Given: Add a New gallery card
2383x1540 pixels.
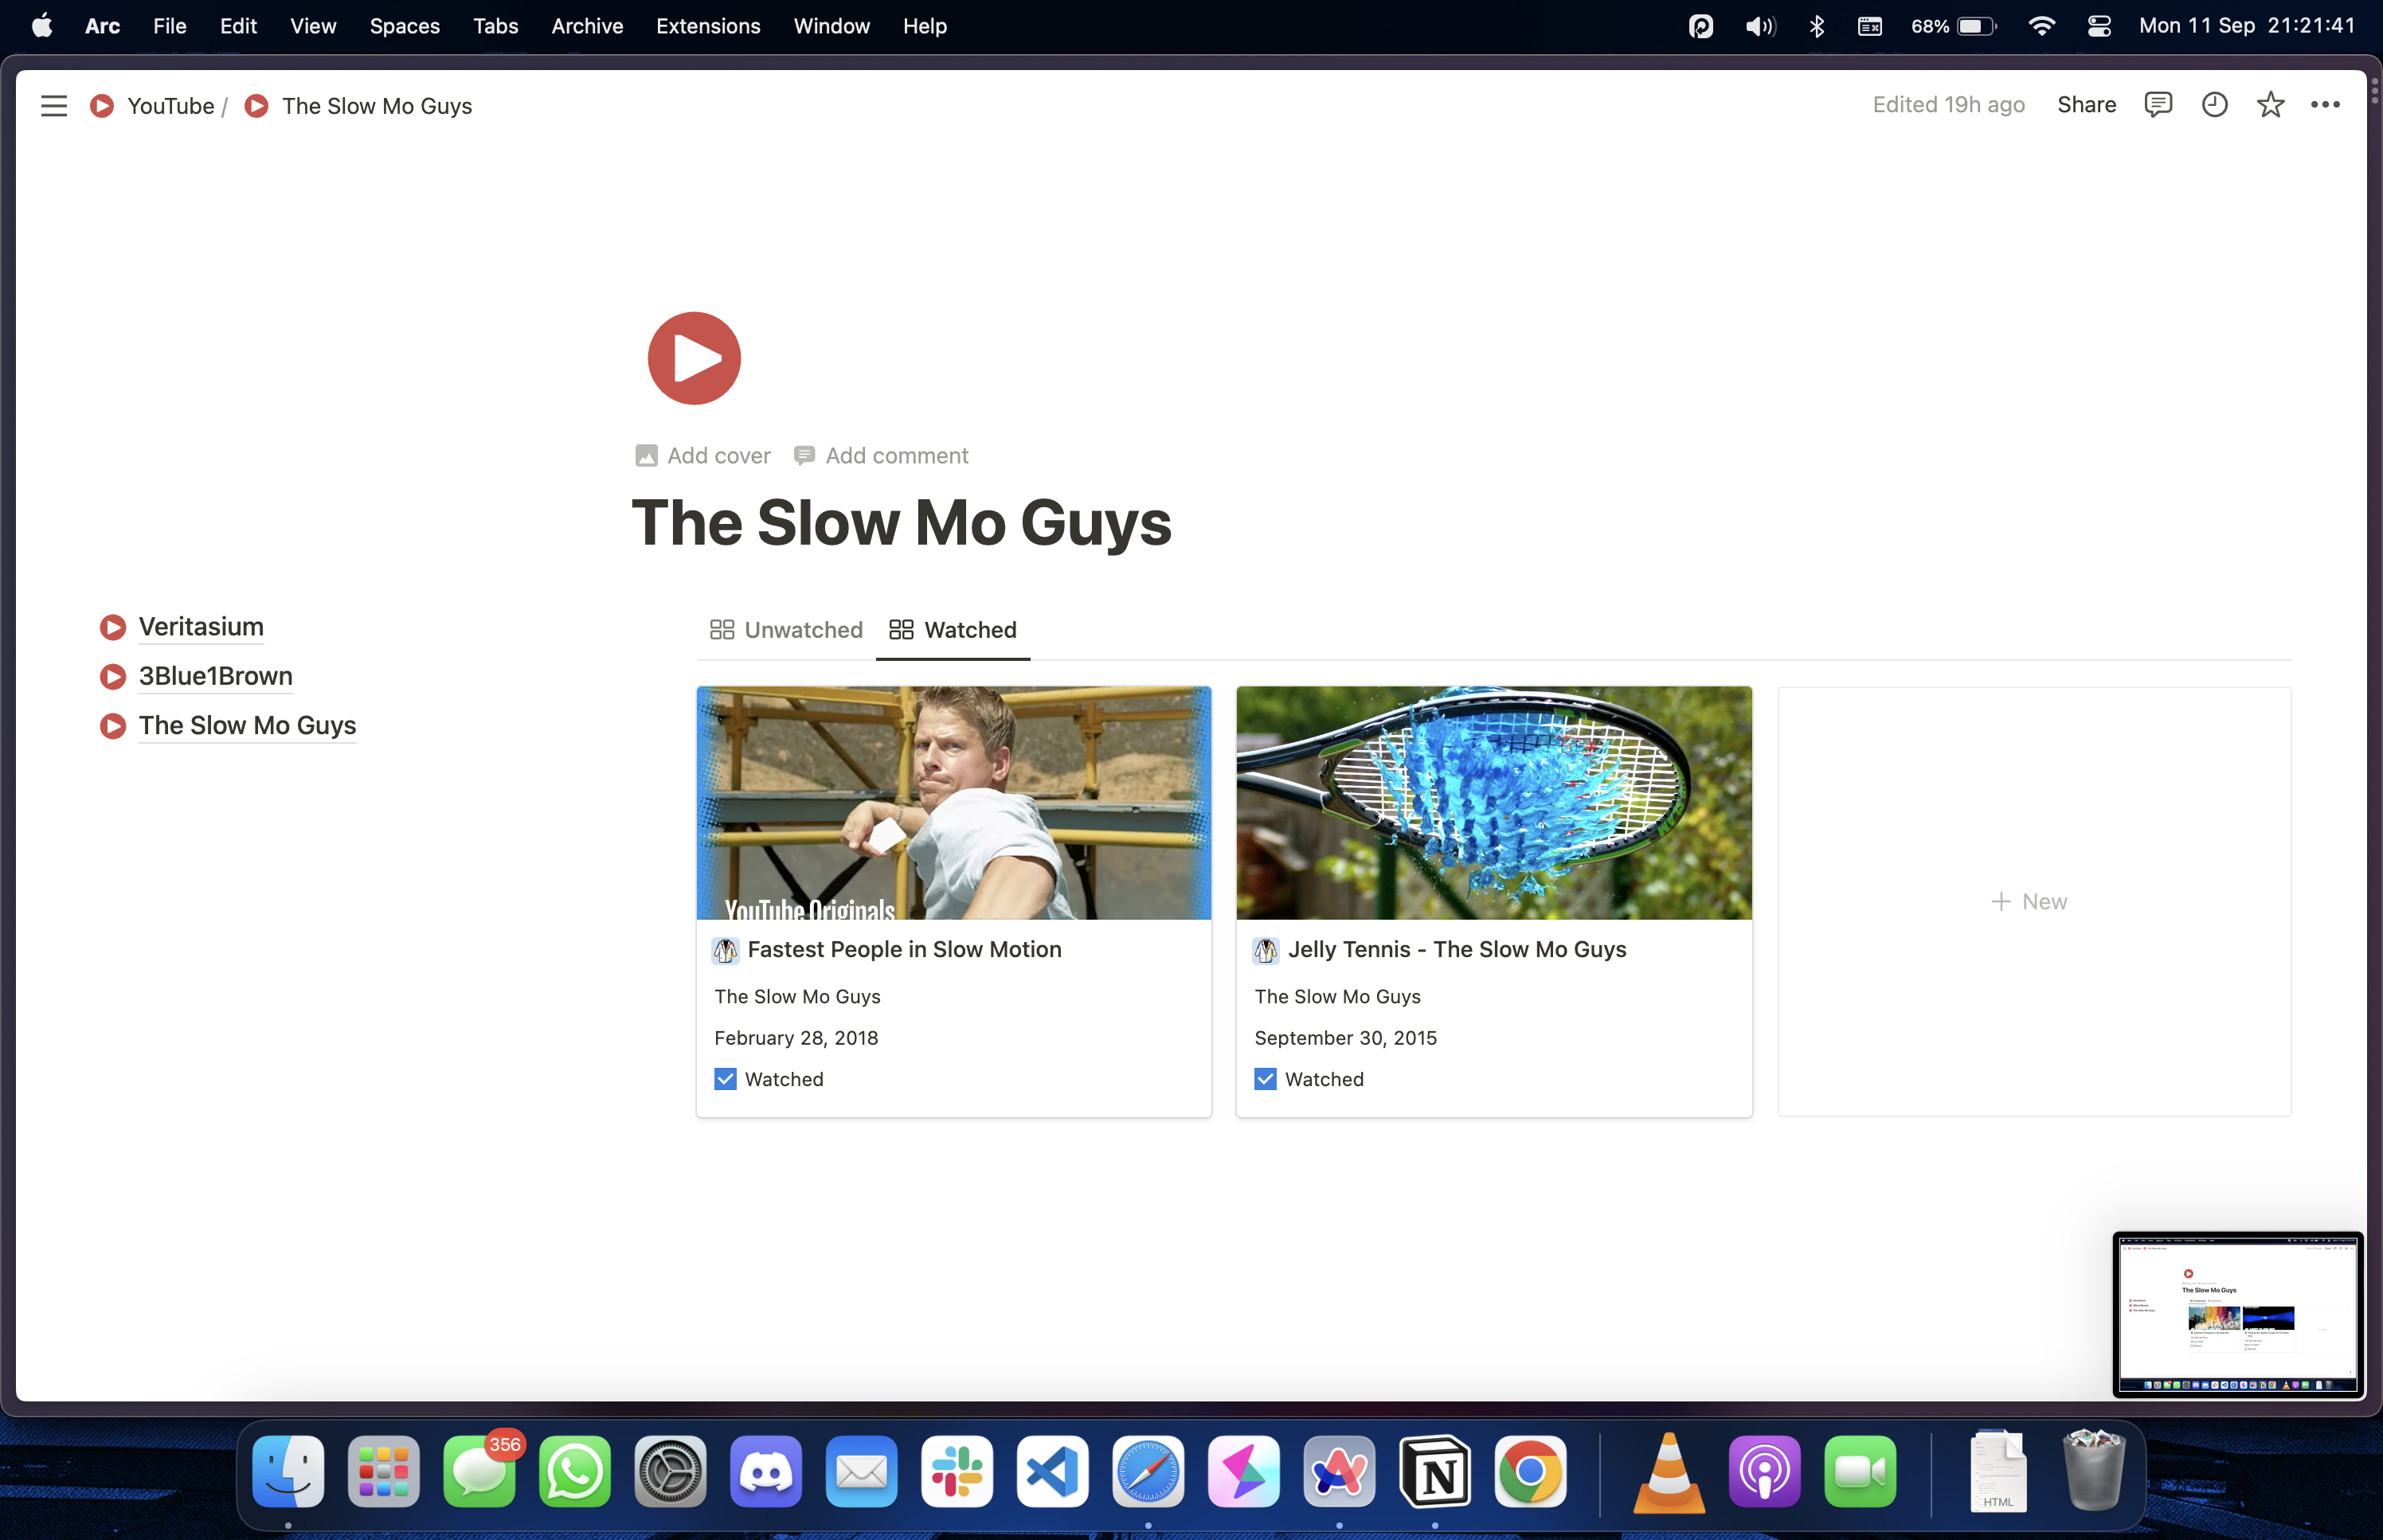Looking at the screenshot, I should [x=2030, y=901].
